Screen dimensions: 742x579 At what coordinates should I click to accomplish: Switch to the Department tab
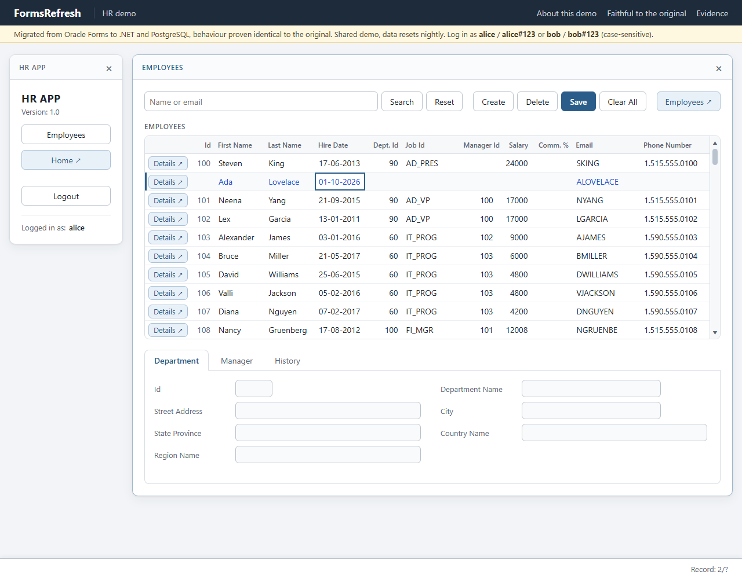(176, 361)
